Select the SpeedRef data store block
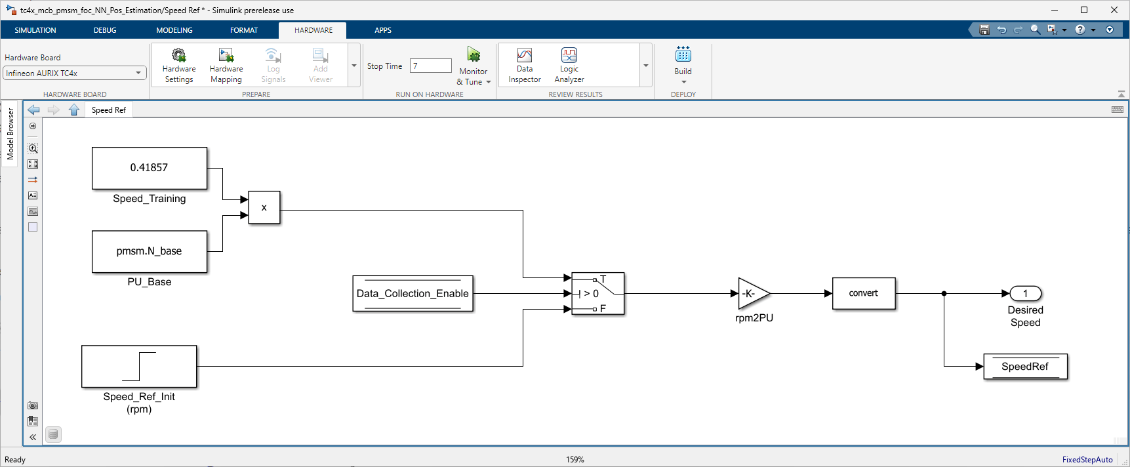 tap(1026, 367)
